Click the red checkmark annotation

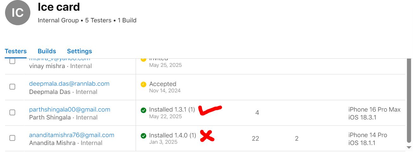pyautogui.click(x=210, y=110)
